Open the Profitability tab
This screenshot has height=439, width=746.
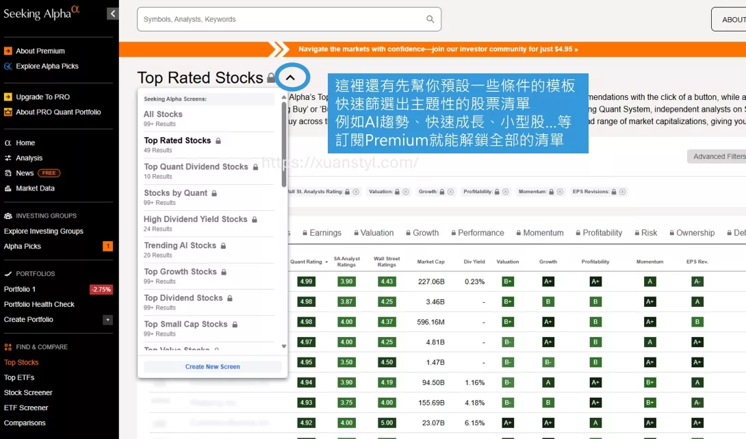[598, 233]
